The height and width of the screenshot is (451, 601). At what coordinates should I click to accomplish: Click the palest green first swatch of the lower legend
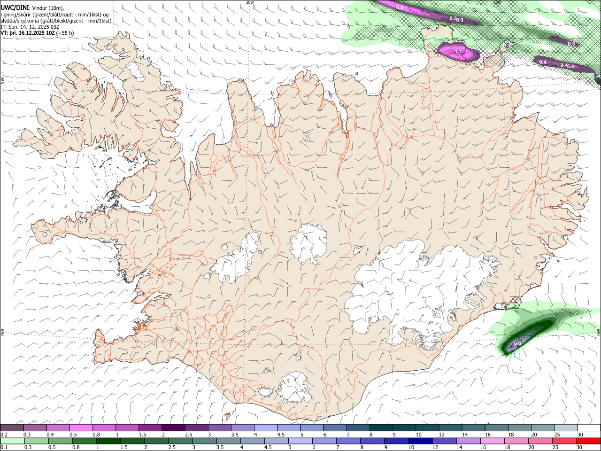click(12, 441)
